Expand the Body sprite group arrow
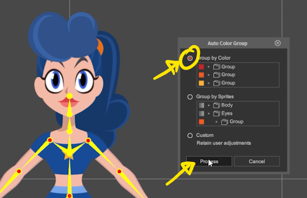Screen dimensions: 307x198 (x=209, y=105)
